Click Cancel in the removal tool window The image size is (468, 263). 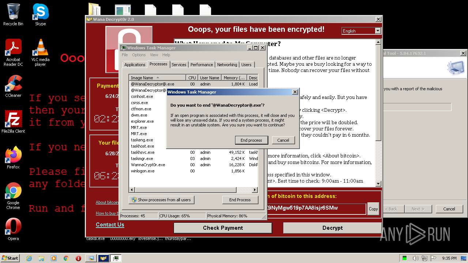[x=449, y=209]
